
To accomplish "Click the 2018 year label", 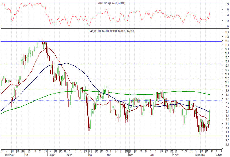I will coord(27,155).
